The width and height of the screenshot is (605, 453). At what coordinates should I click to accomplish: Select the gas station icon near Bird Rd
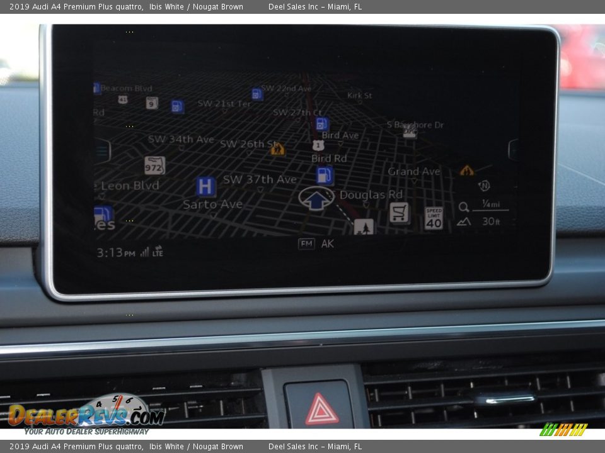(325, 175)
